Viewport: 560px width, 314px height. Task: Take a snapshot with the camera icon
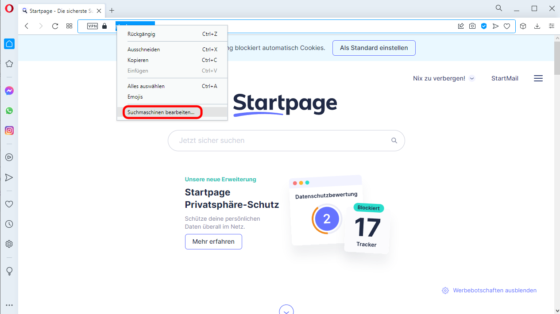click(x=472, y=26)
